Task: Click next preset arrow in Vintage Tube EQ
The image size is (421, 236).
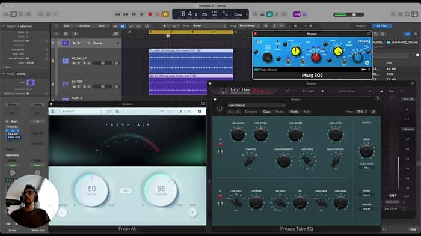Action: (238, 112)
